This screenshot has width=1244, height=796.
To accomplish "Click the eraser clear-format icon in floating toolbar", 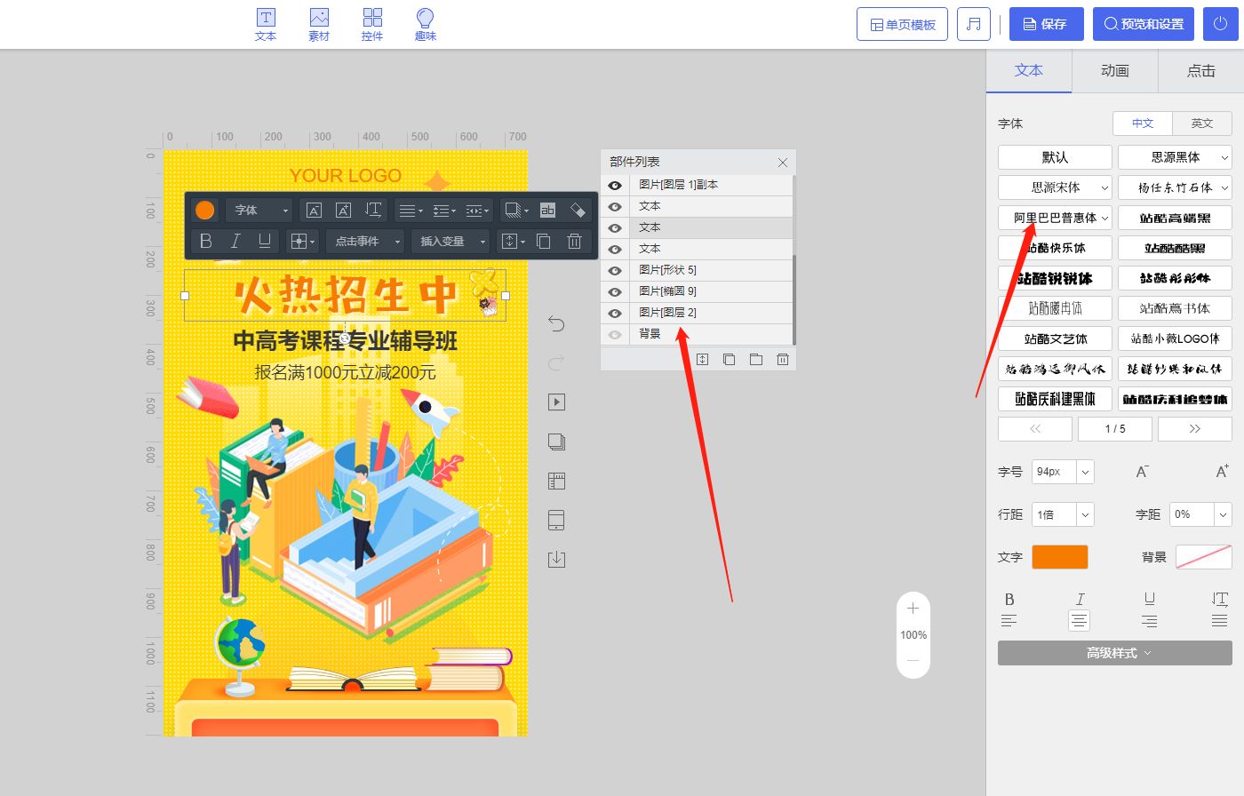I will pyautogui.click(x=578, y=211).
